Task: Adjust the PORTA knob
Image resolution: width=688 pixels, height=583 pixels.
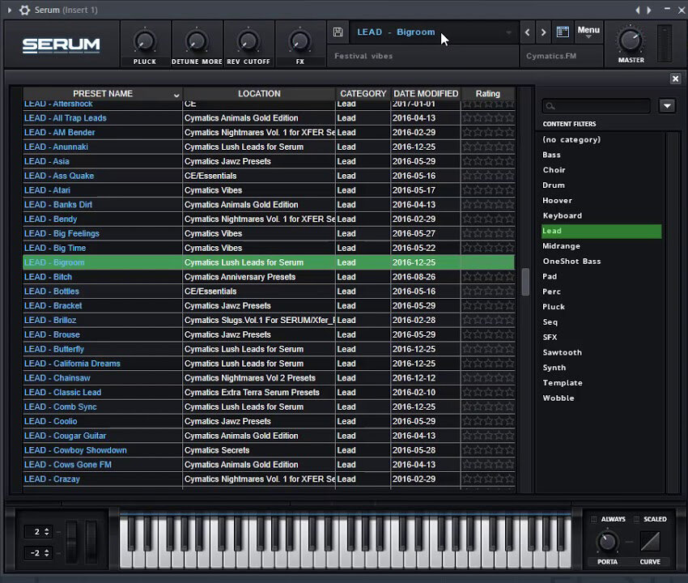Action: pos(607,542)
